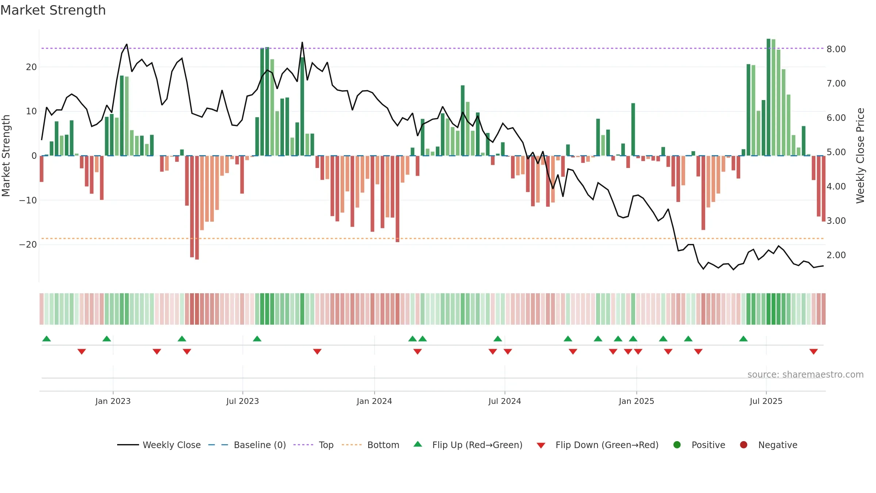Click the 8.00 price axis tick
The width and height of the screenshot is (876, 493).
(836, 49)
